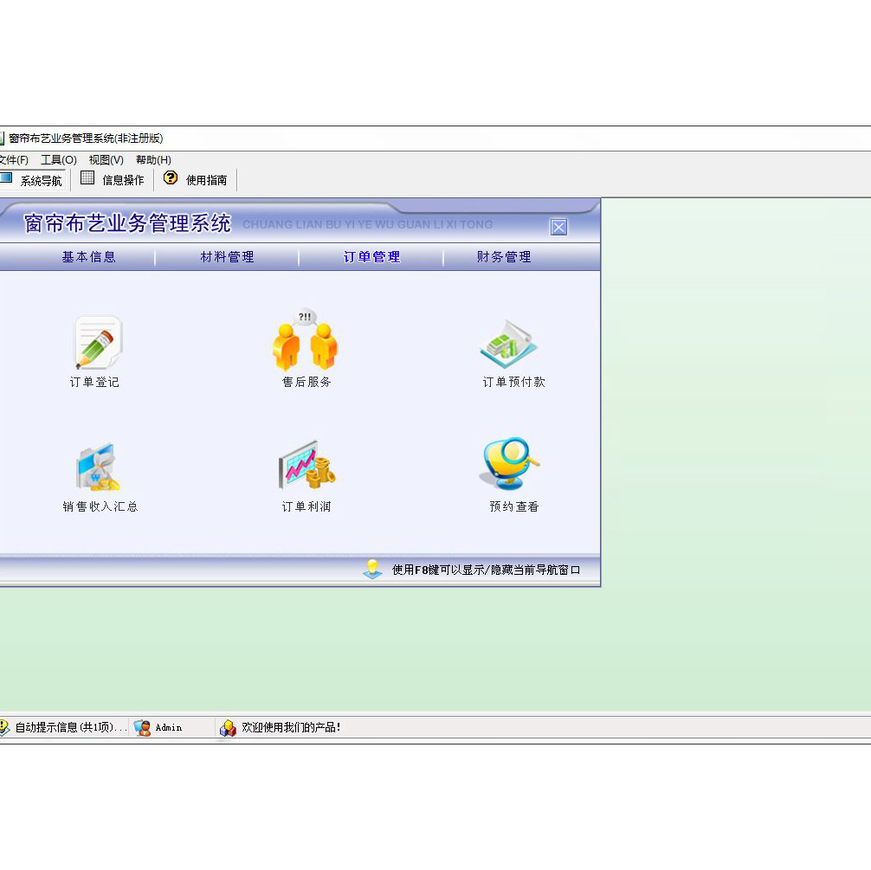Open the 工具(O) menu
The width and height of the screenshot is (871, 870).
coord(59,160)
